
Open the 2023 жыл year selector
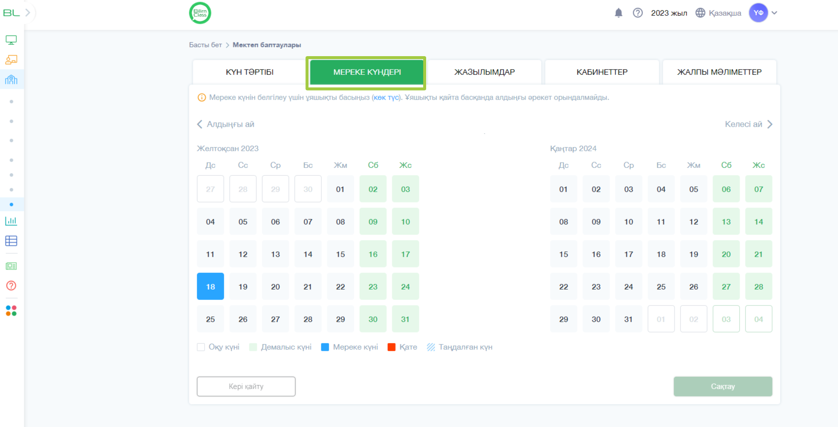click(669, 13)
